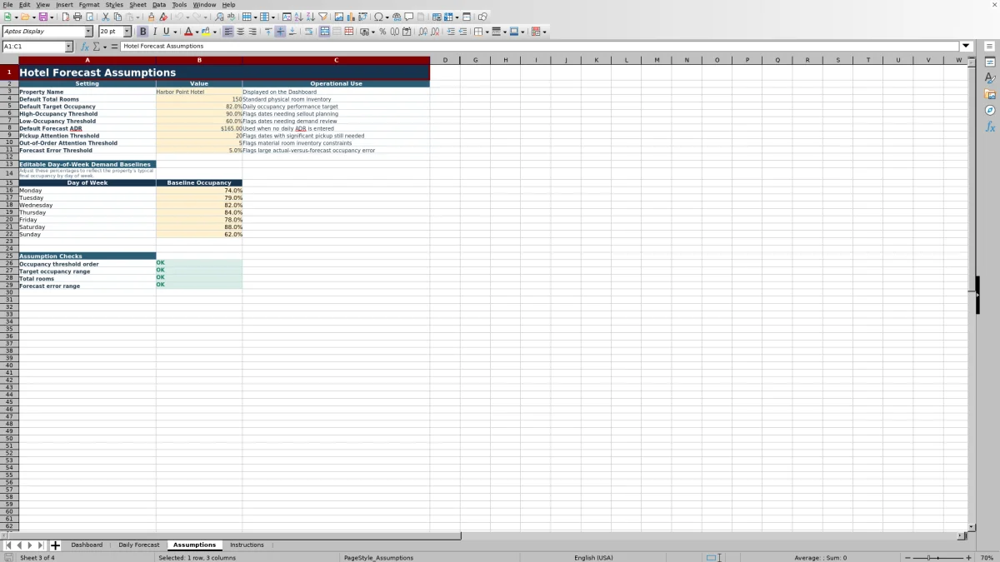Click the Align Top icon

(268, 32)
